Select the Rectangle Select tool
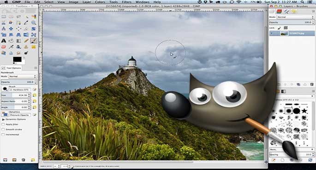The height and width of the screenshot is (170, 316). pyautogui.click(x=4, y=17)
